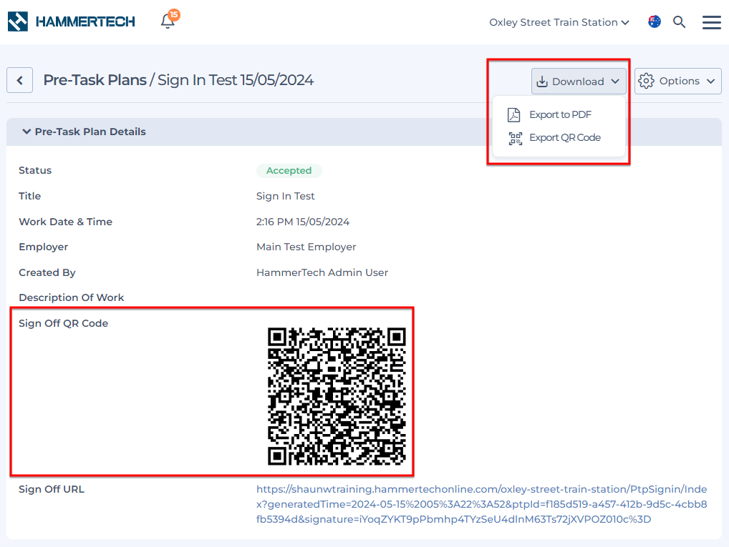Click the Status label

pos(35,170)
